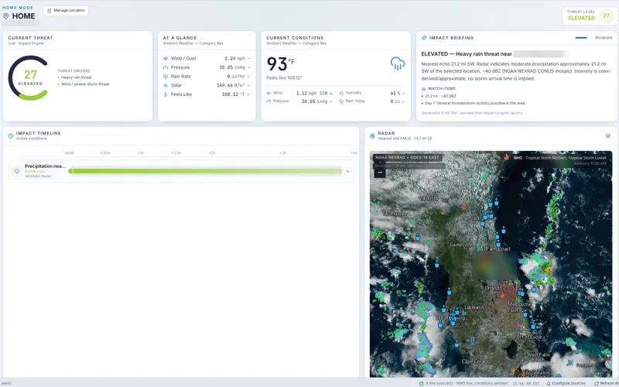Click the Orlando label on the radar map
The height and width of the screenshot is (387, 619).
(493, 288)
